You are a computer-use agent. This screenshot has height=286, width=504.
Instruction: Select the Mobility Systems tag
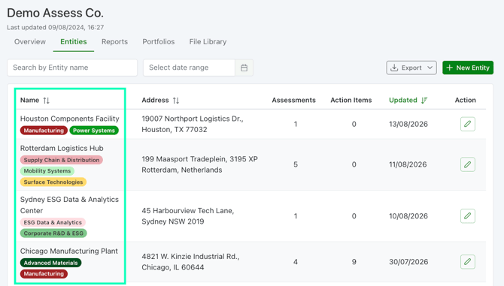point(47,171)
